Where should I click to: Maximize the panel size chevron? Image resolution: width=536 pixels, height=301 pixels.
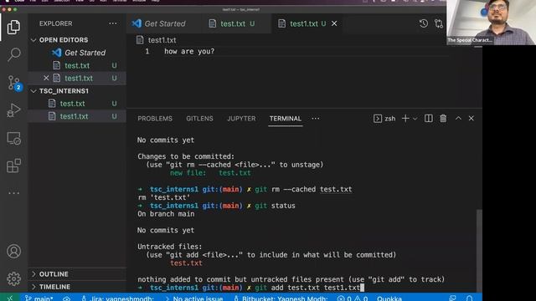pos(458,119)
